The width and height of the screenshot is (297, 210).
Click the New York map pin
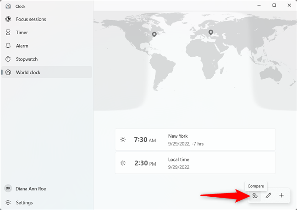pyautogui.click(x=154, y=34)
